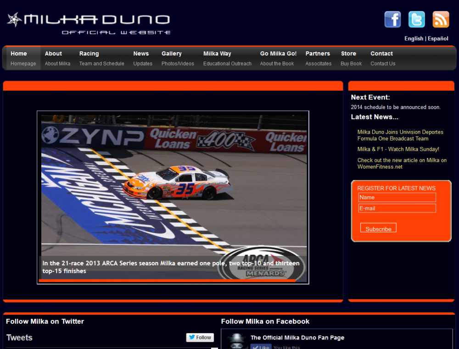Image resolution: width=459 pixels, height=349 pixels.
Task: Click the Follow Milka on Twitter heading
Action: [45, 321]
